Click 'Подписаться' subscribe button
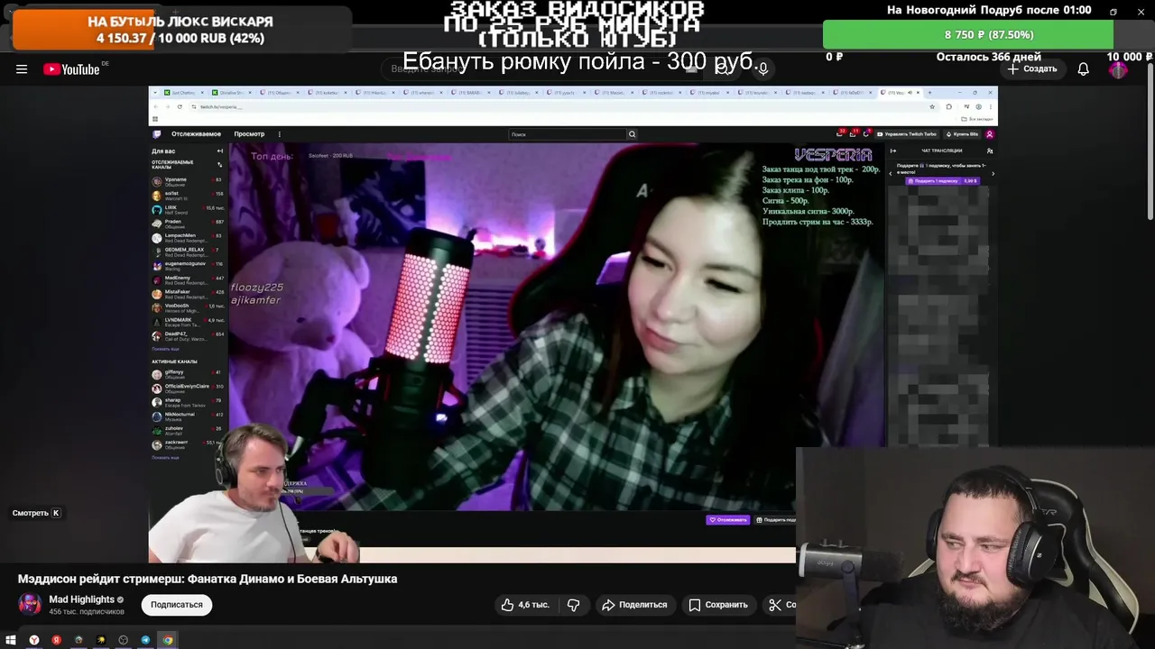1155x649 pixels. (176, 605)
